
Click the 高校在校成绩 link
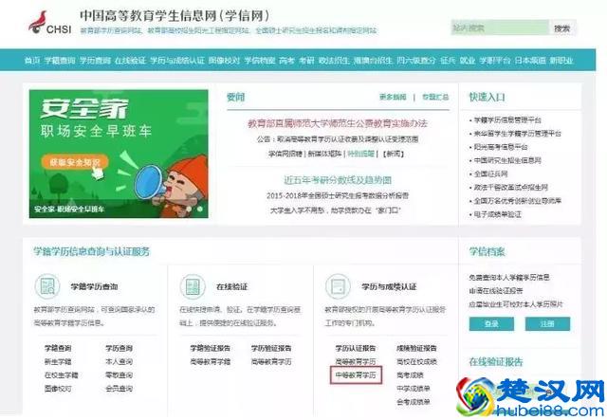[x=416, y=361]
